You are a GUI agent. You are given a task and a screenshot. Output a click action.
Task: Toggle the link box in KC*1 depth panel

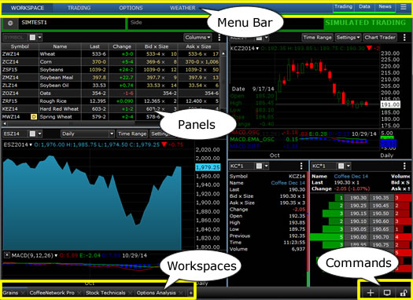pos(341,166)
